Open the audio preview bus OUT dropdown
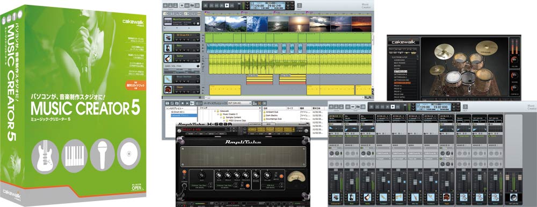The height and width of the screenshot is (207, 537). coord(240,103)
